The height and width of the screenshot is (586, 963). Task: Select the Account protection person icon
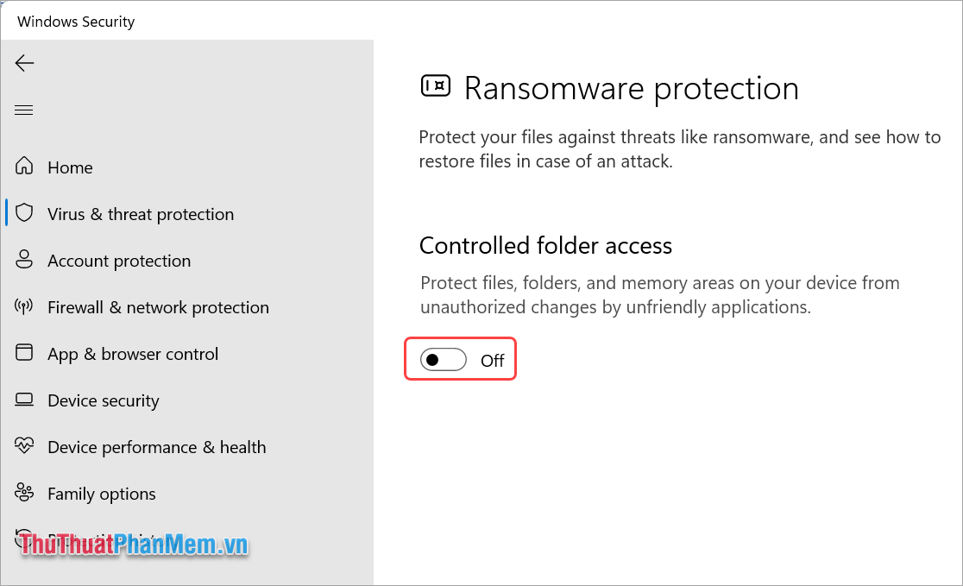coord(25,260)
